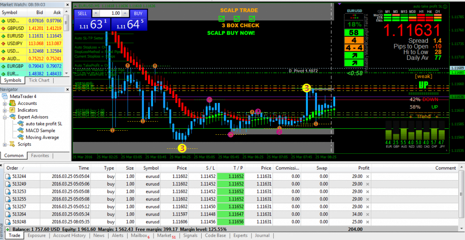465x240 pixels.
Task: Click the MACD Sample advisor icon
Action: [20, 130]
